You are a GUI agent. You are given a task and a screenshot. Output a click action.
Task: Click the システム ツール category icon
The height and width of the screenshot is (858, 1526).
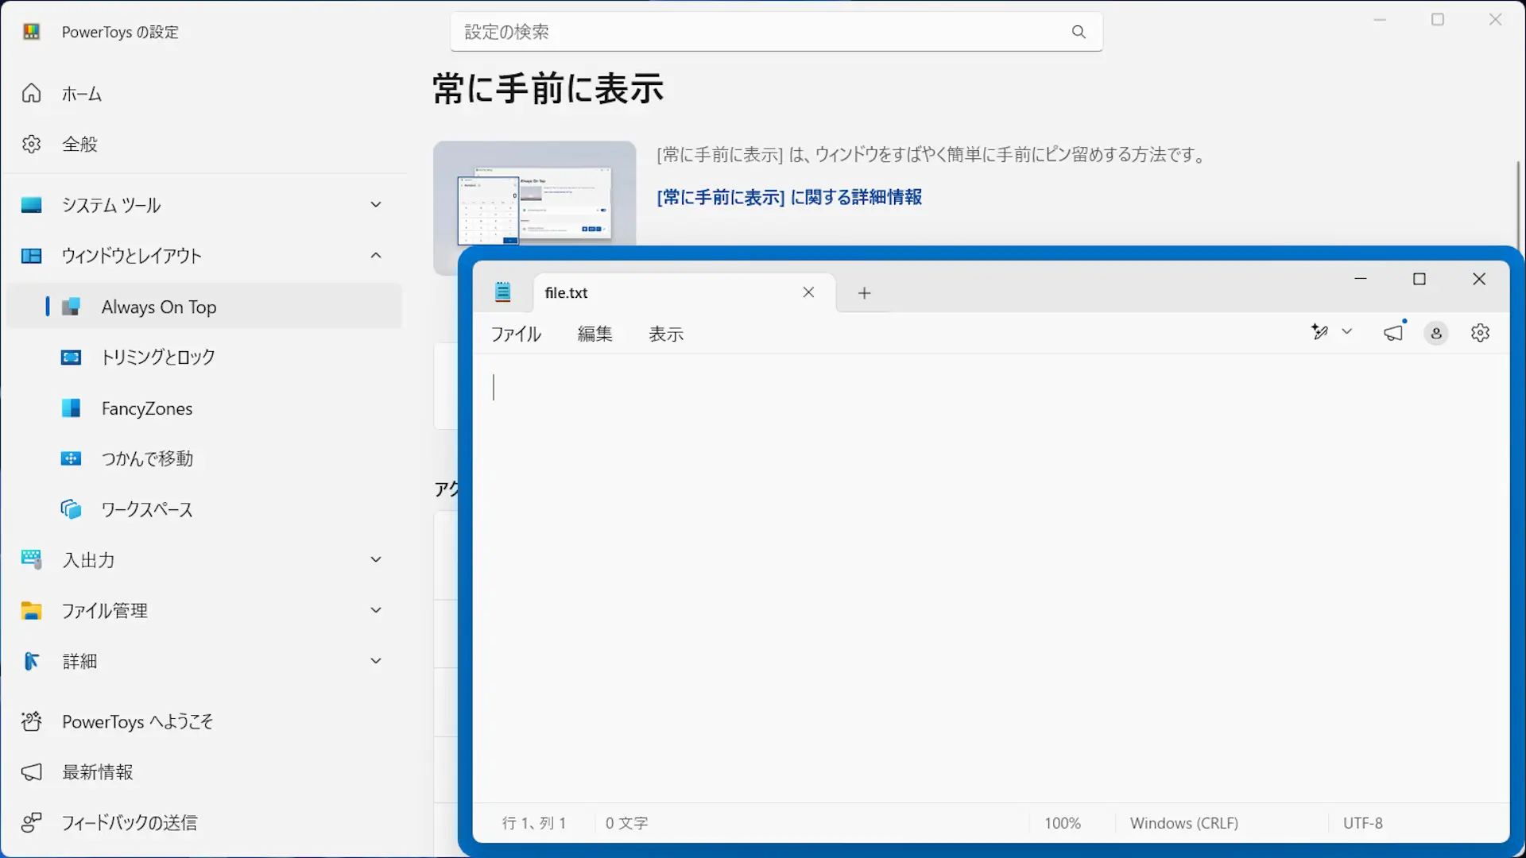[31, 205]
